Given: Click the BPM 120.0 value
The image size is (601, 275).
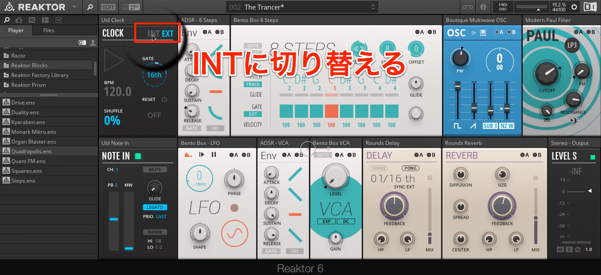Looking at the screenshot, I should [x=117, y=92].
